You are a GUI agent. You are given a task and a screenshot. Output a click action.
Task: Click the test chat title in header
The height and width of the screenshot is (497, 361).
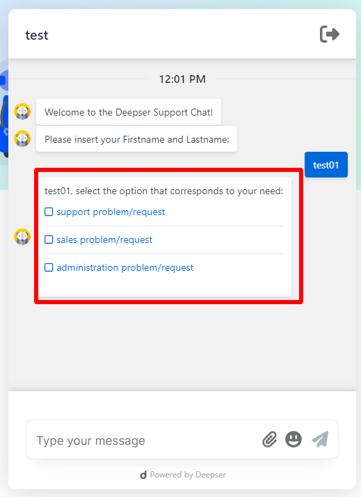pos(37,35)
